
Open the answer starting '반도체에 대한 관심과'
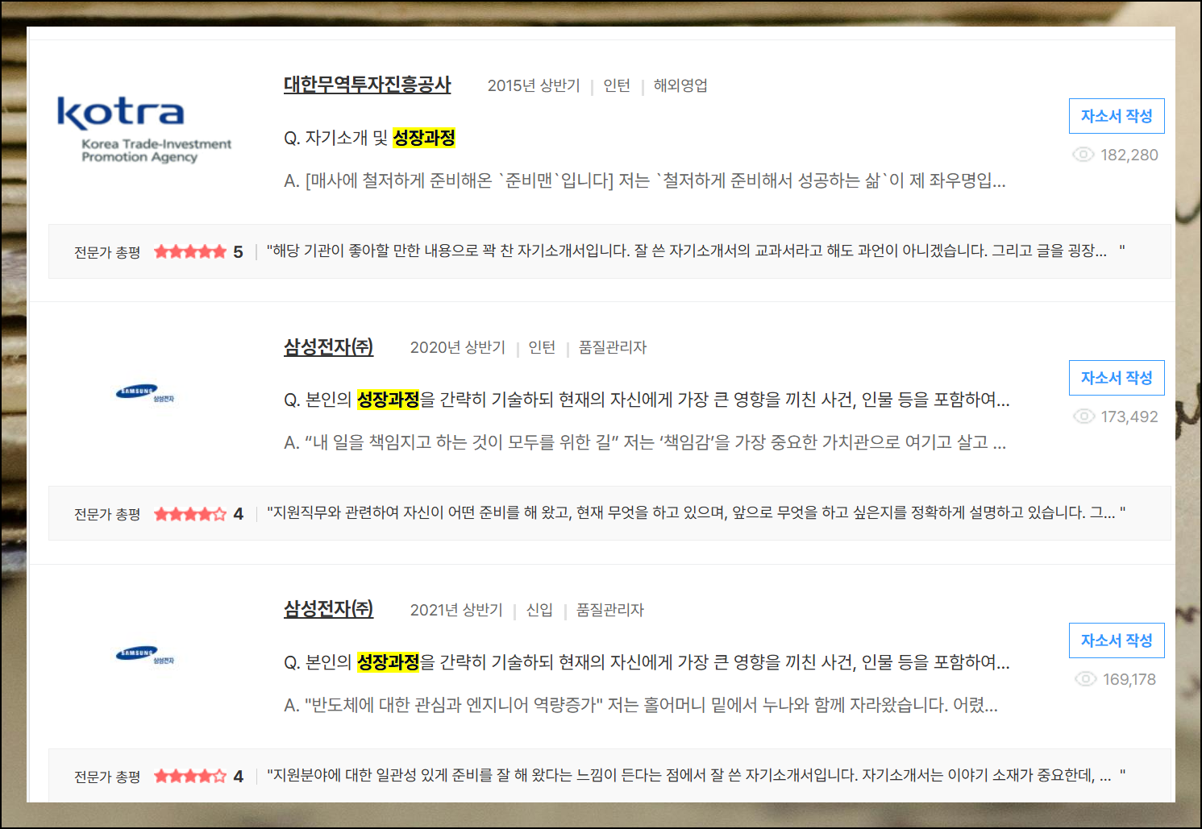[641, 705]
